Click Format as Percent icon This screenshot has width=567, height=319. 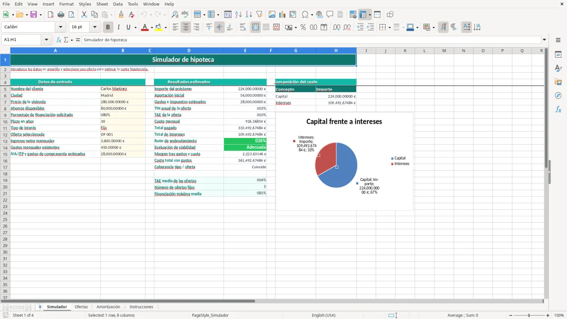(x=303, y=27)
